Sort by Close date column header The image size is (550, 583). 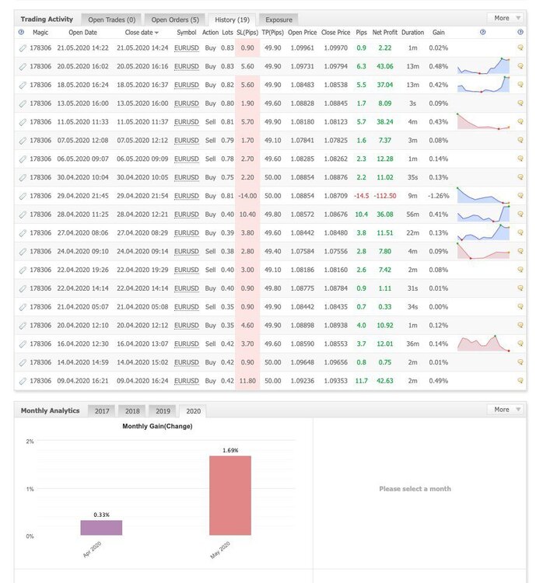point(142,33)
